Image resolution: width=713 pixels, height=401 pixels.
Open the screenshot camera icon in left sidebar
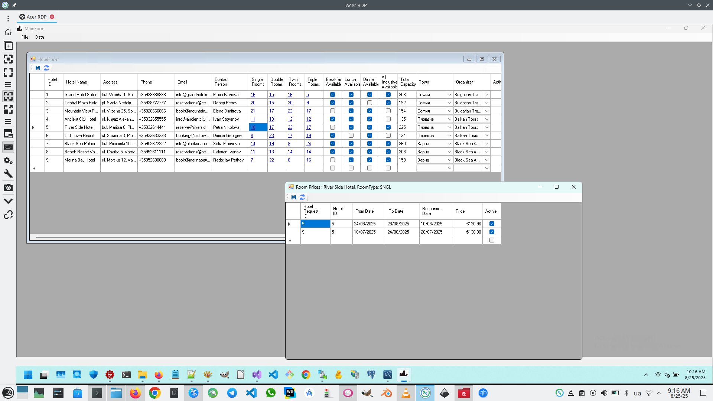click(8, 188)
